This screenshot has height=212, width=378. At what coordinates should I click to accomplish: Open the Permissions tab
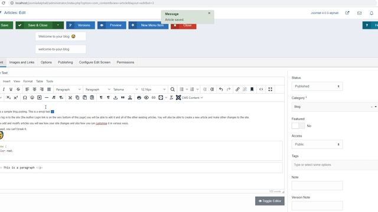coord(125,62)
